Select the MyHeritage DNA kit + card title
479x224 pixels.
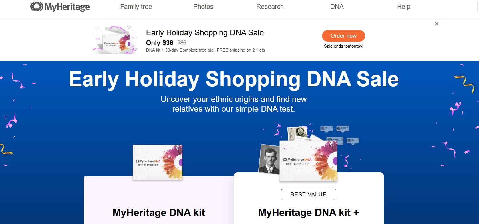click(308, 213)
